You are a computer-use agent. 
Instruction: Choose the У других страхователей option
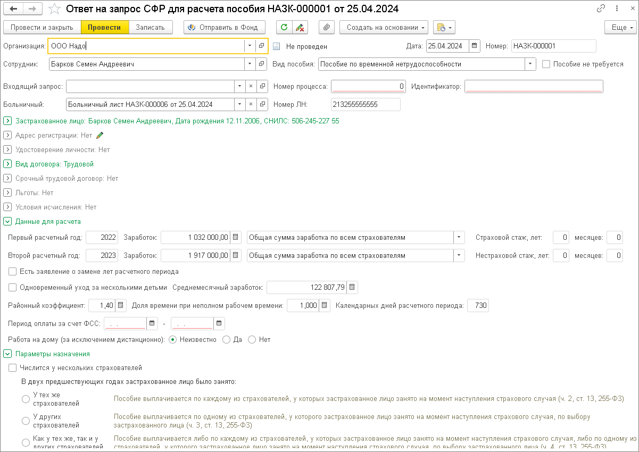(x=26, y=421)
